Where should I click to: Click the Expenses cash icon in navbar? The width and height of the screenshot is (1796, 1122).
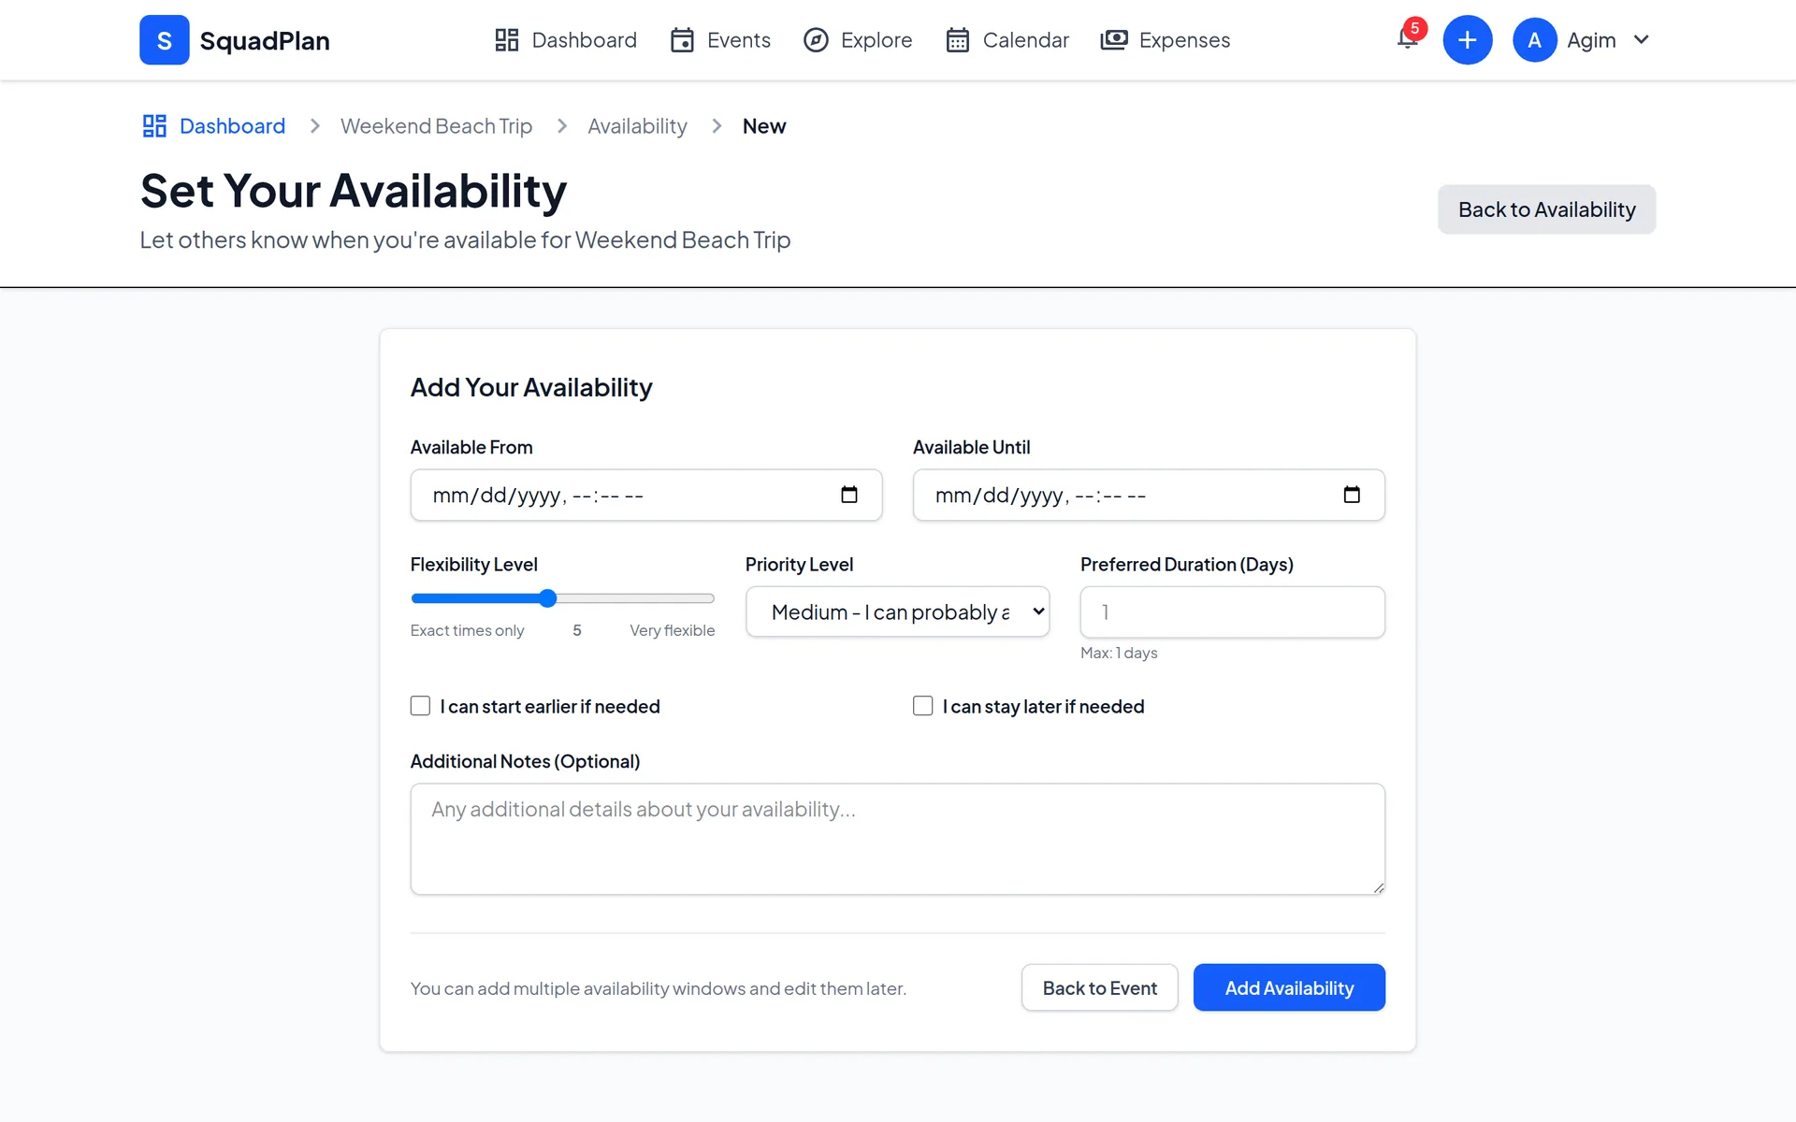point(1114,40)
